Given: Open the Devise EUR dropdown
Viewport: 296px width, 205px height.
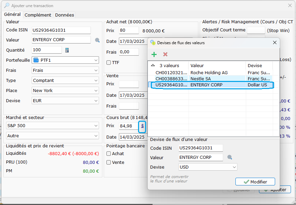Looking at the screenshot, I should pyautogui.click(x=65, y=101).
